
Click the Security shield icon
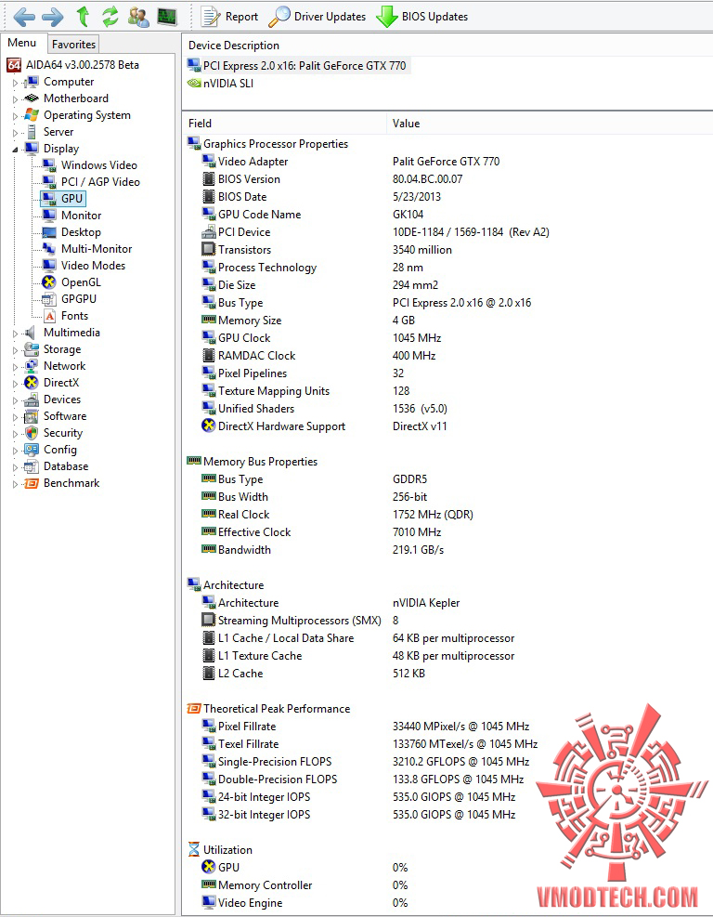tap(32, 433)
